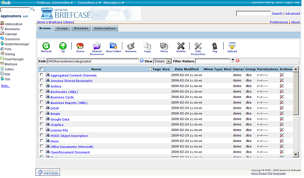
Task: Open the Connections dropdown menu
Action: (89, 2)
